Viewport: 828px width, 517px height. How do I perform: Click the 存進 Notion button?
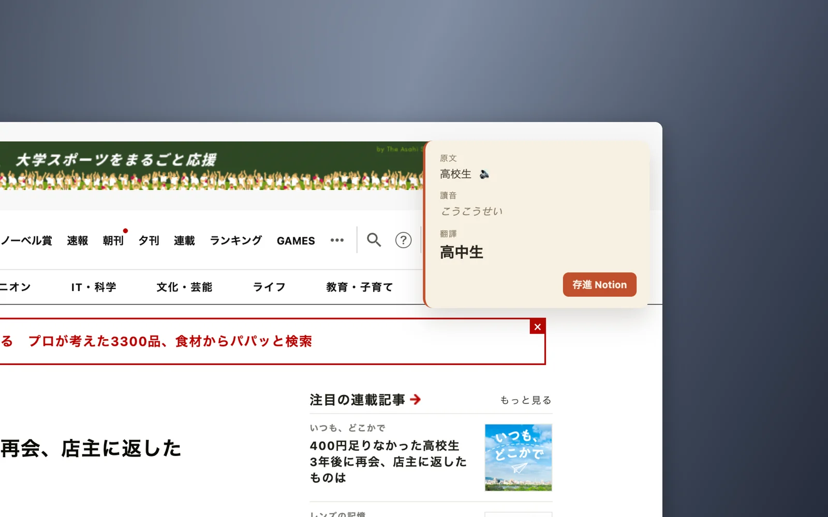click(x=599, y=284)
